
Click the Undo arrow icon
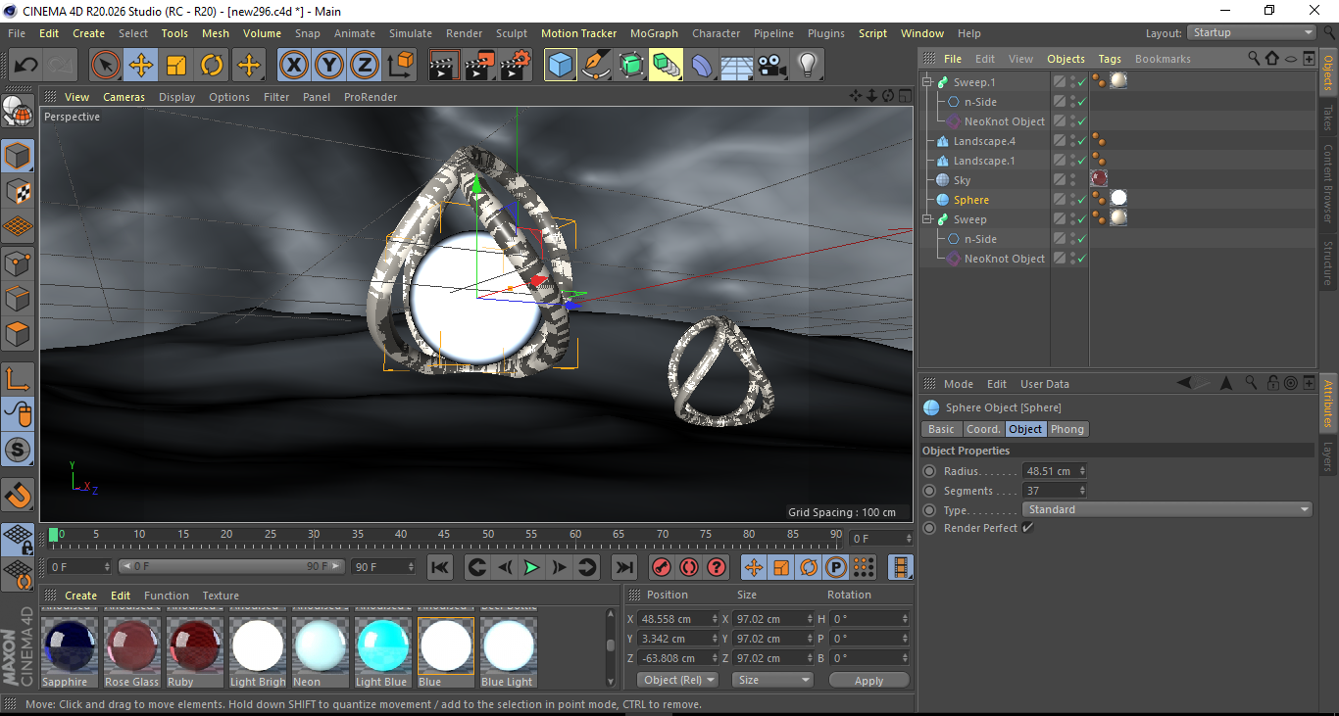25,66
